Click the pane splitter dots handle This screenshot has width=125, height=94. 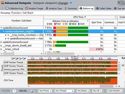(x=78, y=56)
